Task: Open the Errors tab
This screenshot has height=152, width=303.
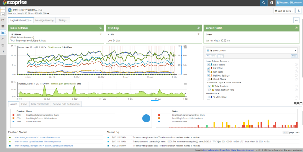Action: [24, 104]
